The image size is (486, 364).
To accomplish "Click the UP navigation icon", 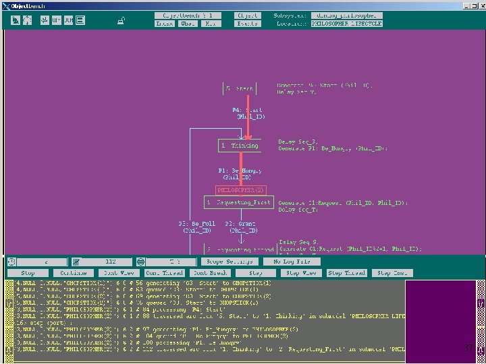I will pos(55,21).
